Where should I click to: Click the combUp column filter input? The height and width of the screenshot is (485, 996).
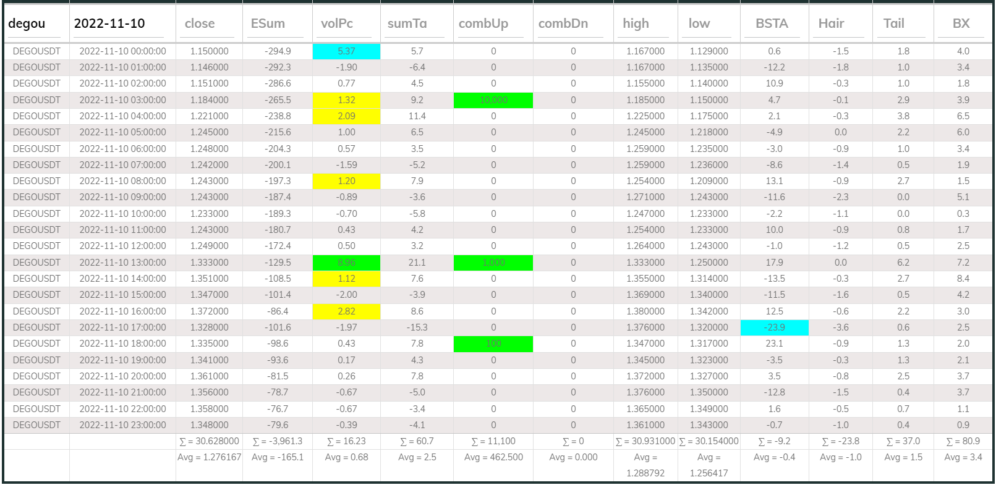click(493, 23)
